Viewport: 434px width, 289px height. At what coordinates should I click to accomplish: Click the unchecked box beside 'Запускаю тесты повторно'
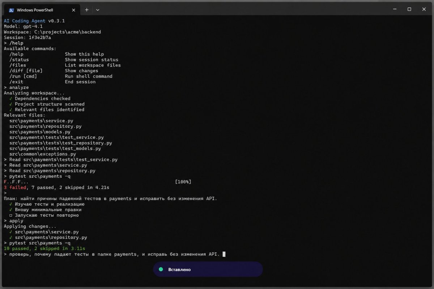[x=11, y=215]
